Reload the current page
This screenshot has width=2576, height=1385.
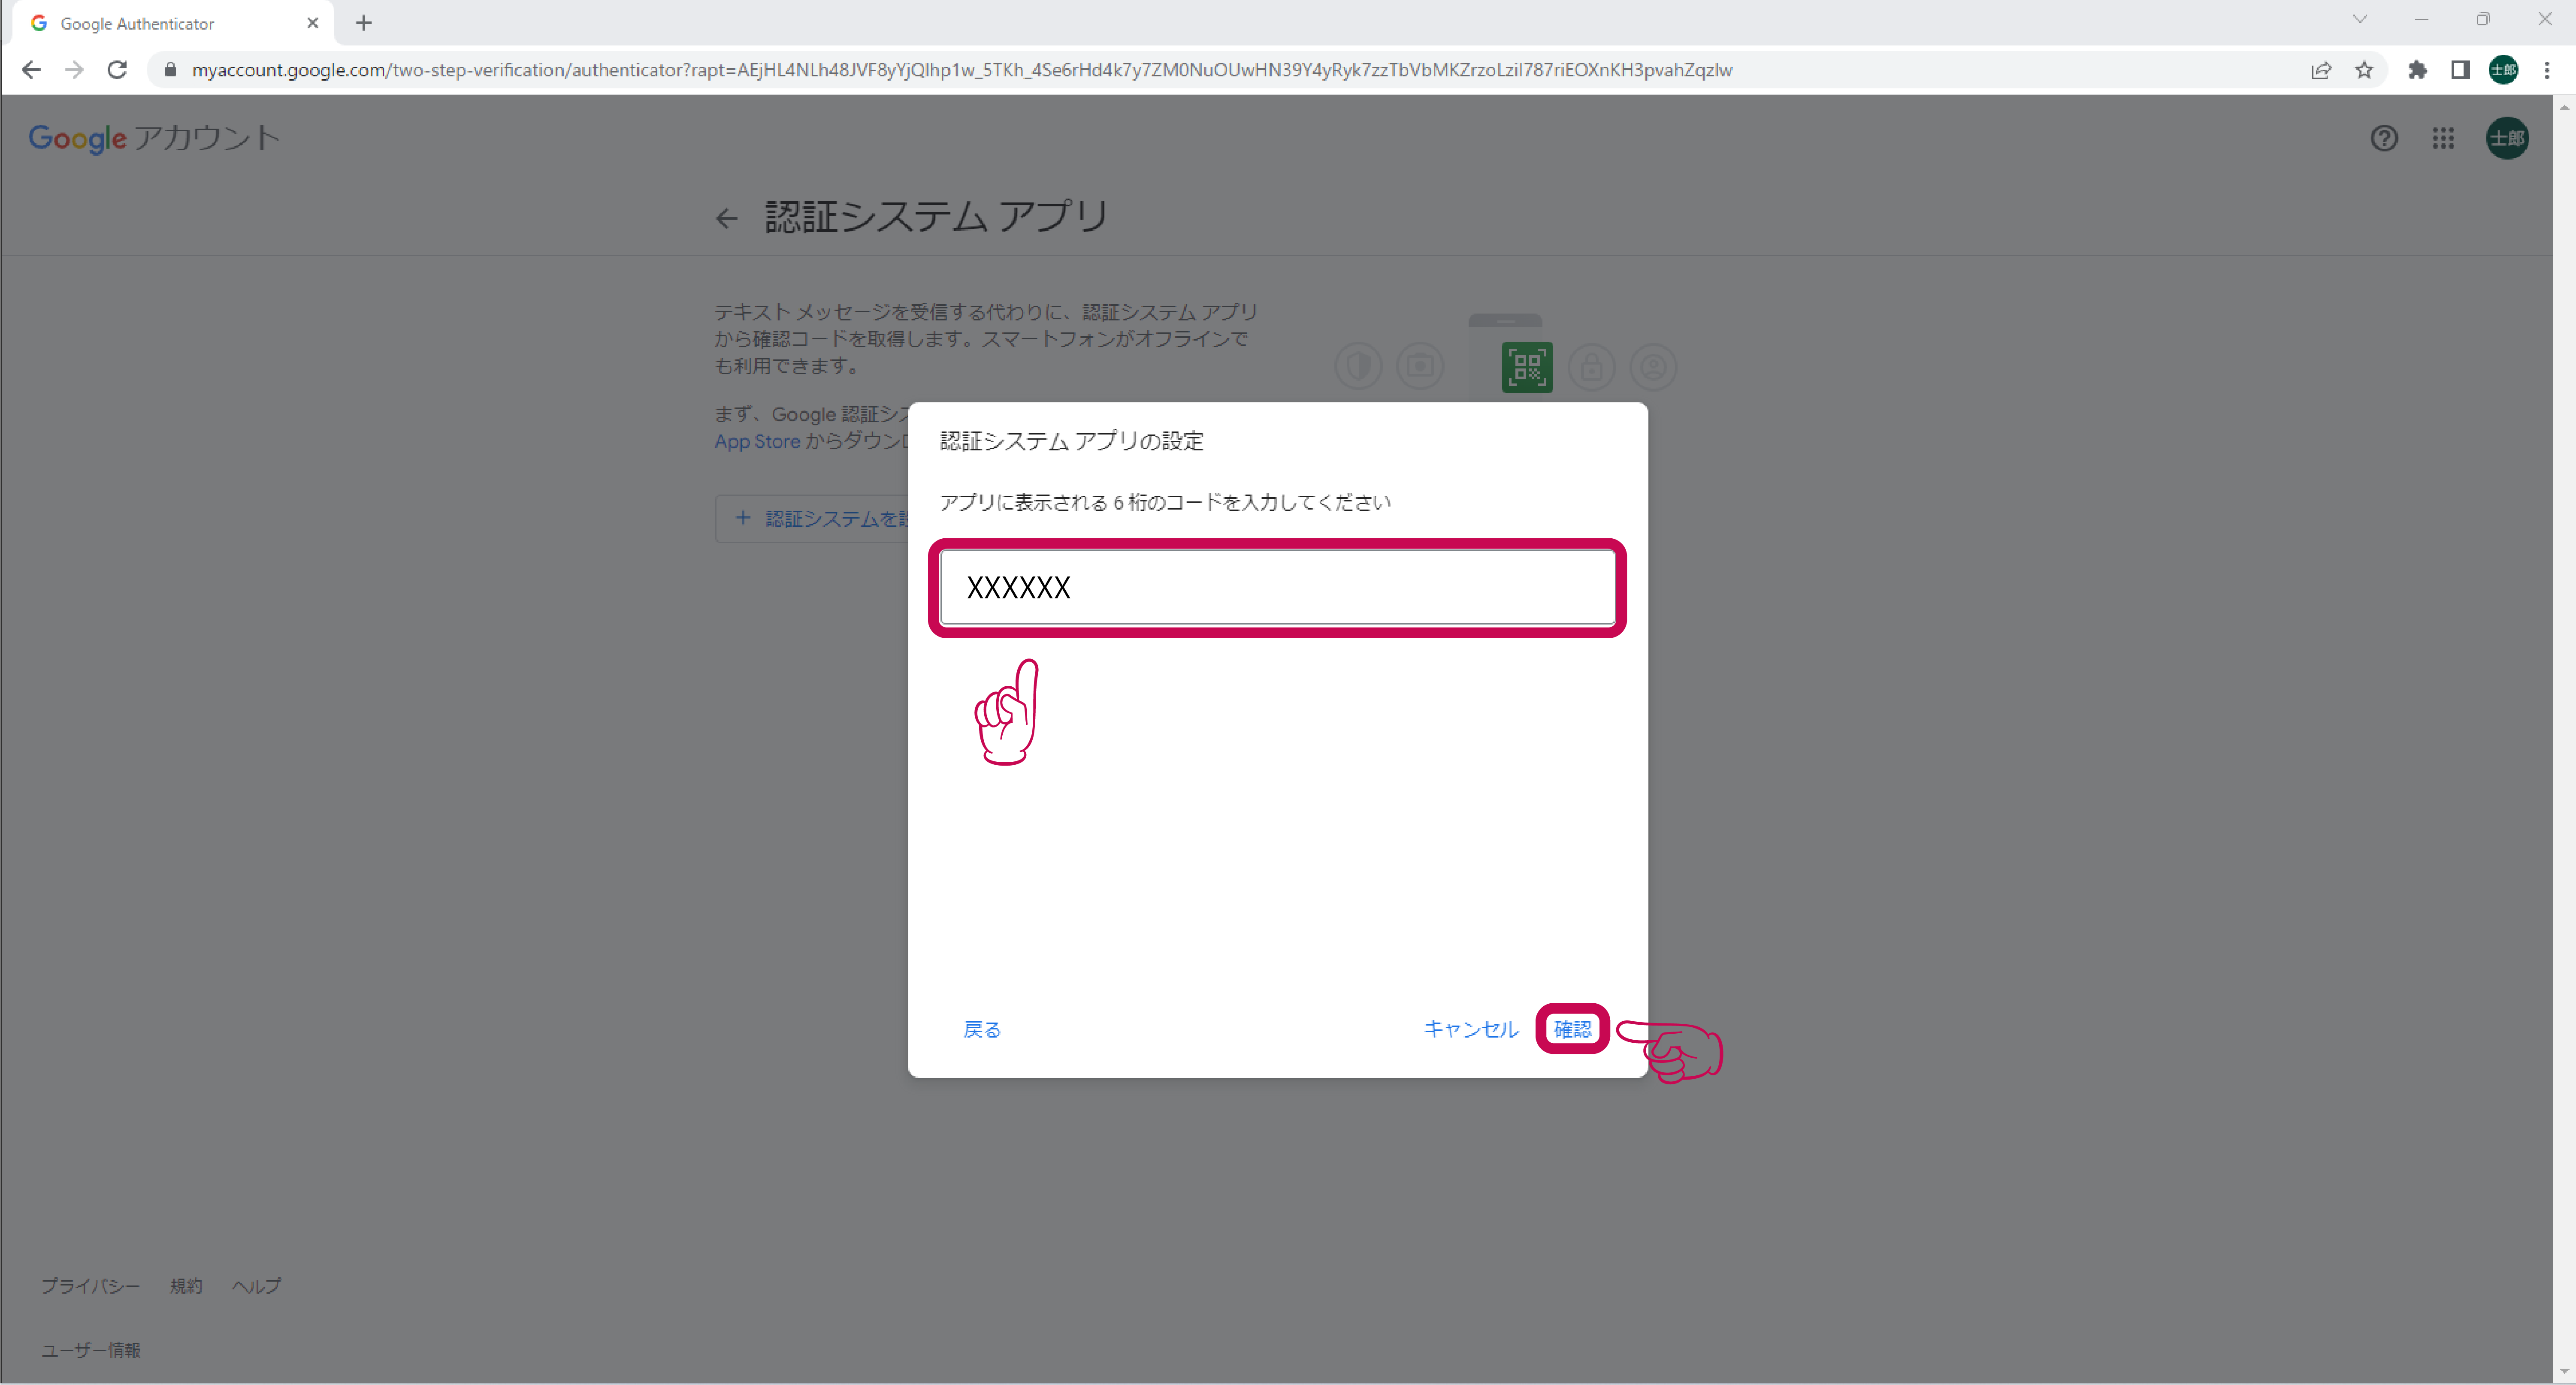117,70
